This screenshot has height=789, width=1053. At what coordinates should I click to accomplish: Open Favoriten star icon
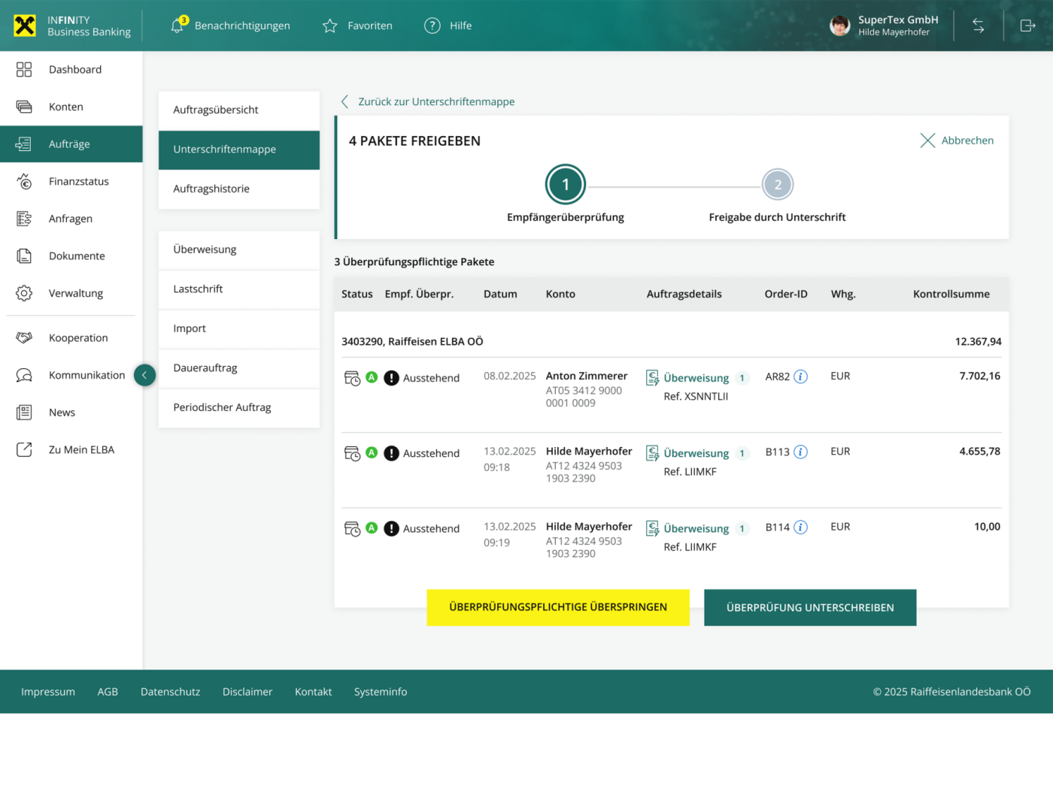[x=329, y=26]
